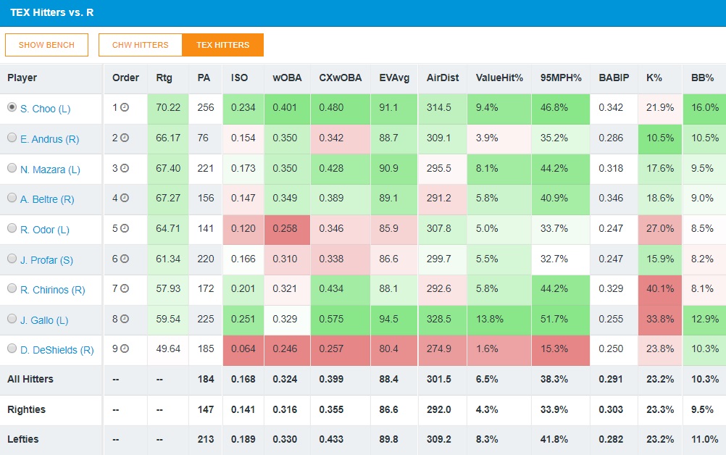Select the J. Gallo radio button
Image resolution: width=726 pixels, height=455 pixels.
[12, 319]
